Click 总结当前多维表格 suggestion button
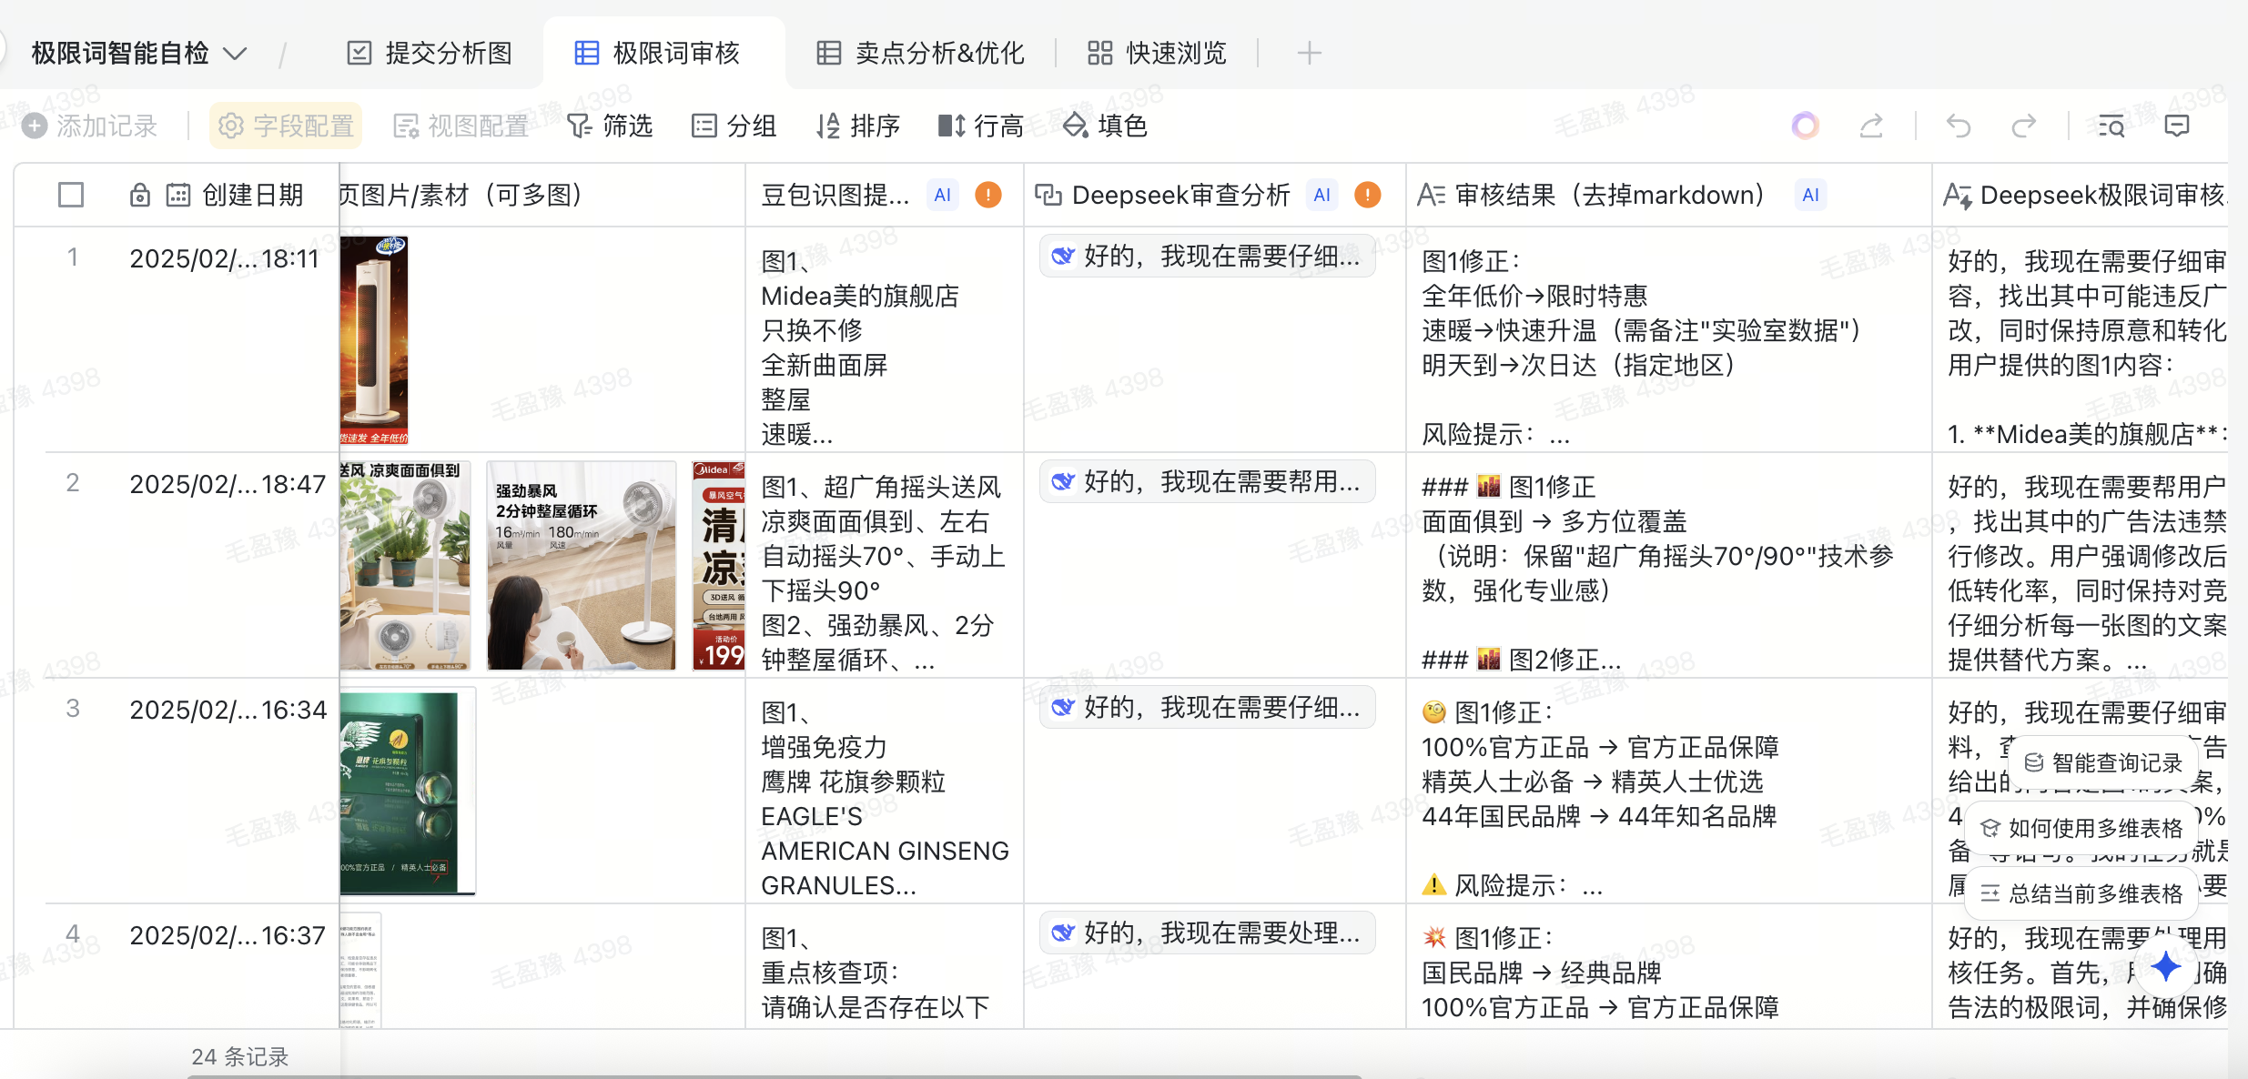2248x1079 pixels. (x=2081, y=893)
